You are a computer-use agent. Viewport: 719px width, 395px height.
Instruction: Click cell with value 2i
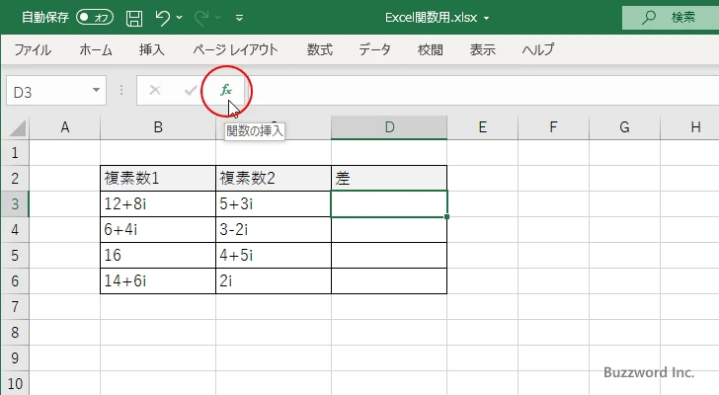point(274,280)
